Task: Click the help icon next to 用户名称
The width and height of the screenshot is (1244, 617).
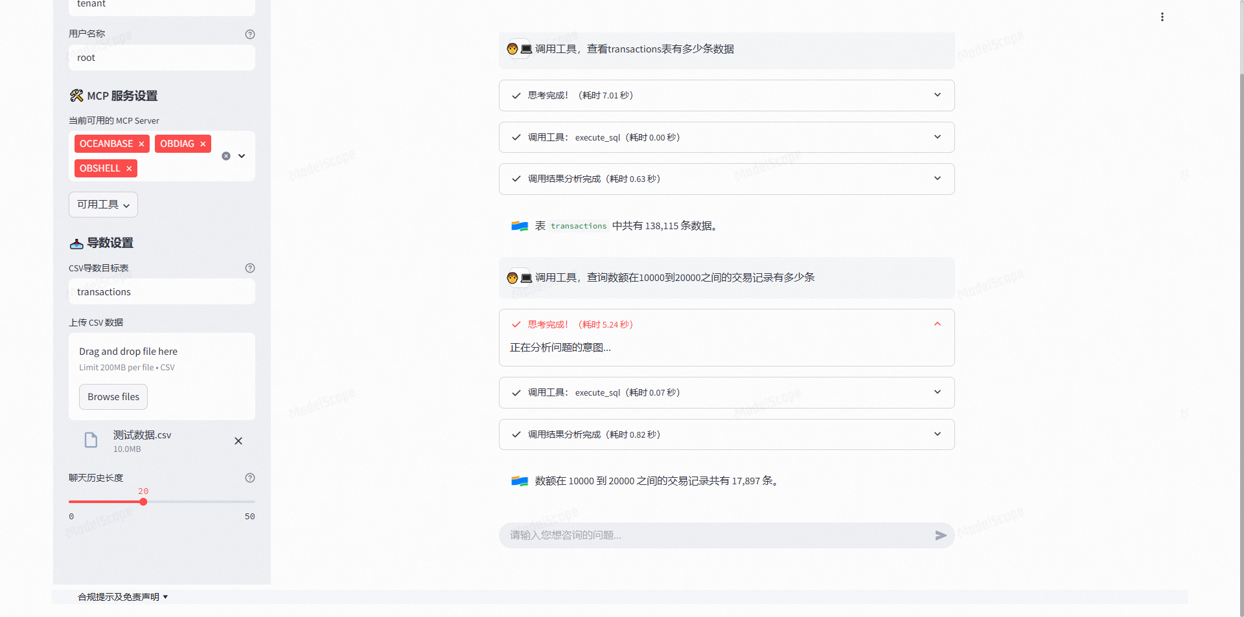Action: [x=250, y=34]
